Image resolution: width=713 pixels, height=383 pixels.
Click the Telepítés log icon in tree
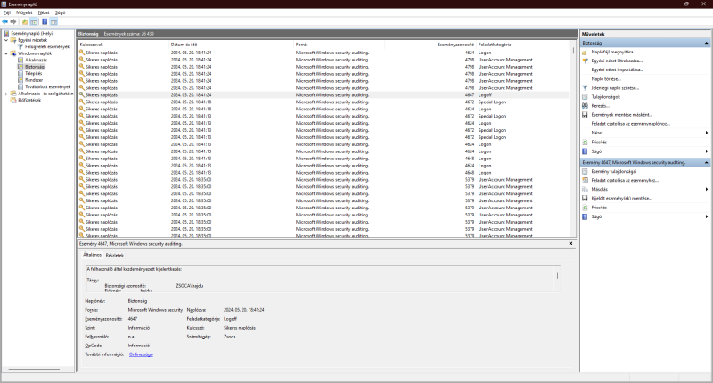point(20,73)
